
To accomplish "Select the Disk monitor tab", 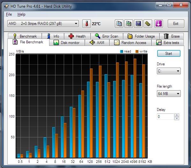I will (67, 43).
